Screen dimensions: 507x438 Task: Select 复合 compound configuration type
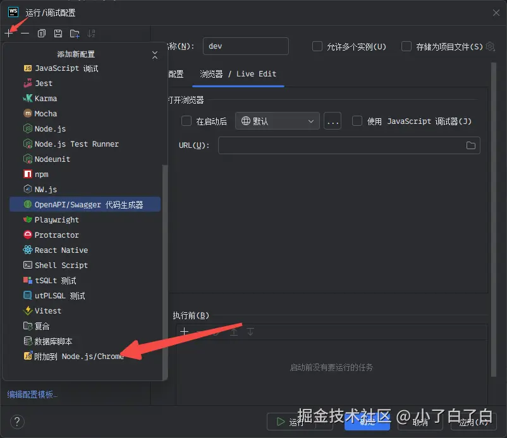[x=85, y=326]
